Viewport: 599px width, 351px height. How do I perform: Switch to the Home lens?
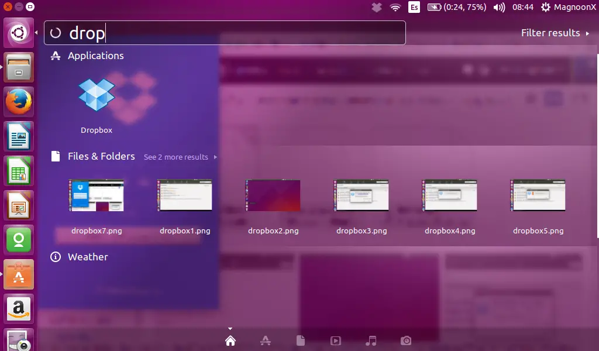coord(230,340)
